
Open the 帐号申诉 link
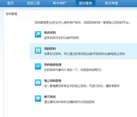pyautogui.click(x=50, y=97)
